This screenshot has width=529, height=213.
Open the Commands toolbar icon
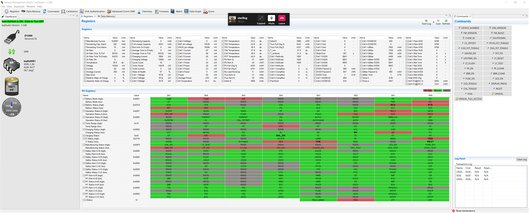pos(51,11)
